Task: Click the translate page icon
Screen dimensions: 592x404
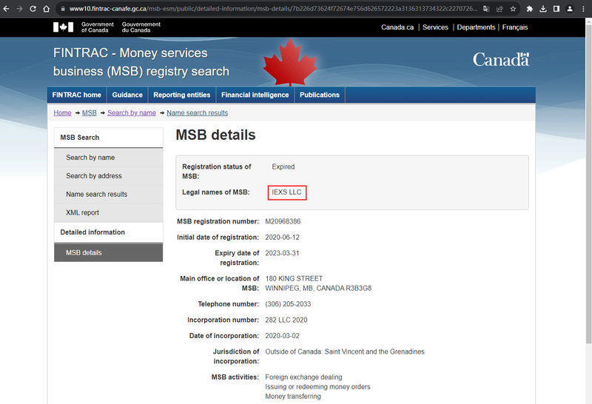Action: tap(486, 9)
